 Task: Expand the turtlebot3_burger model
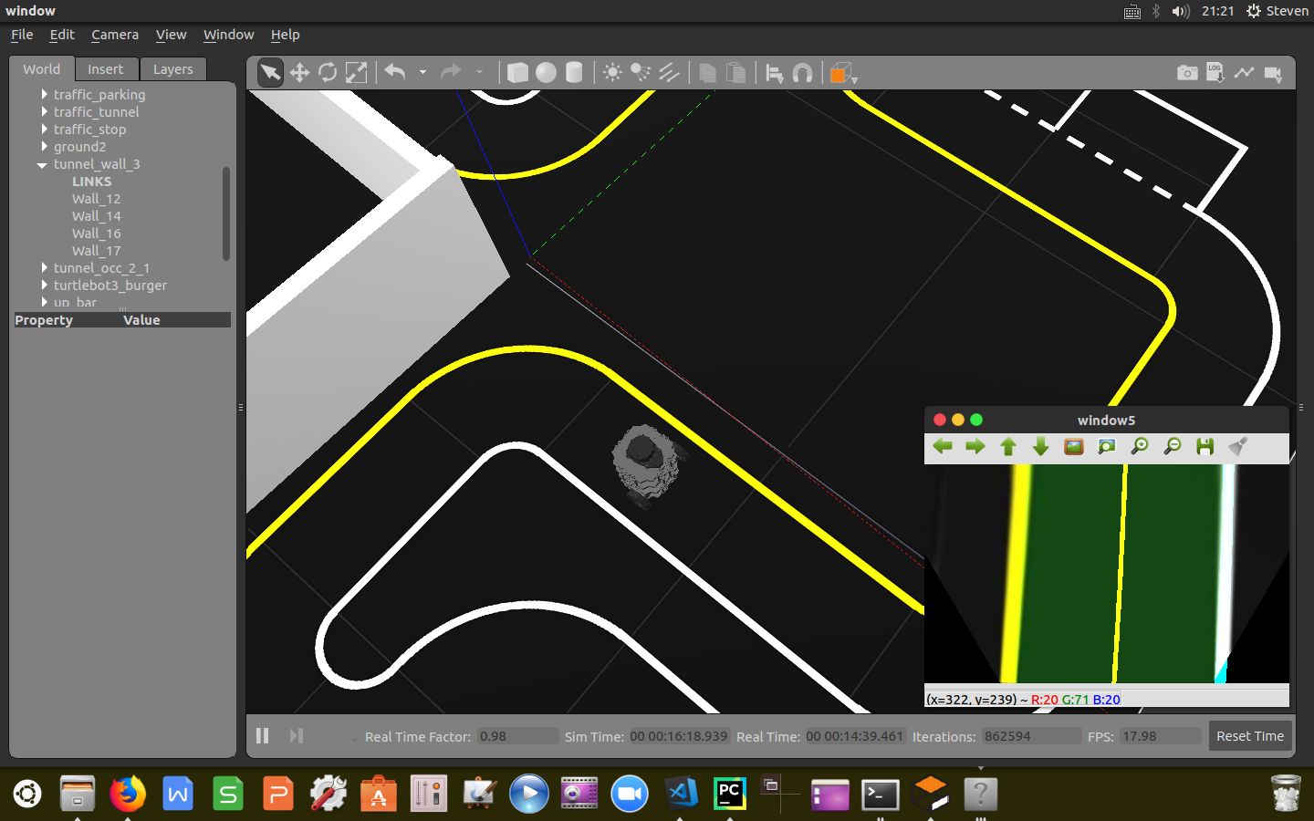44,285
